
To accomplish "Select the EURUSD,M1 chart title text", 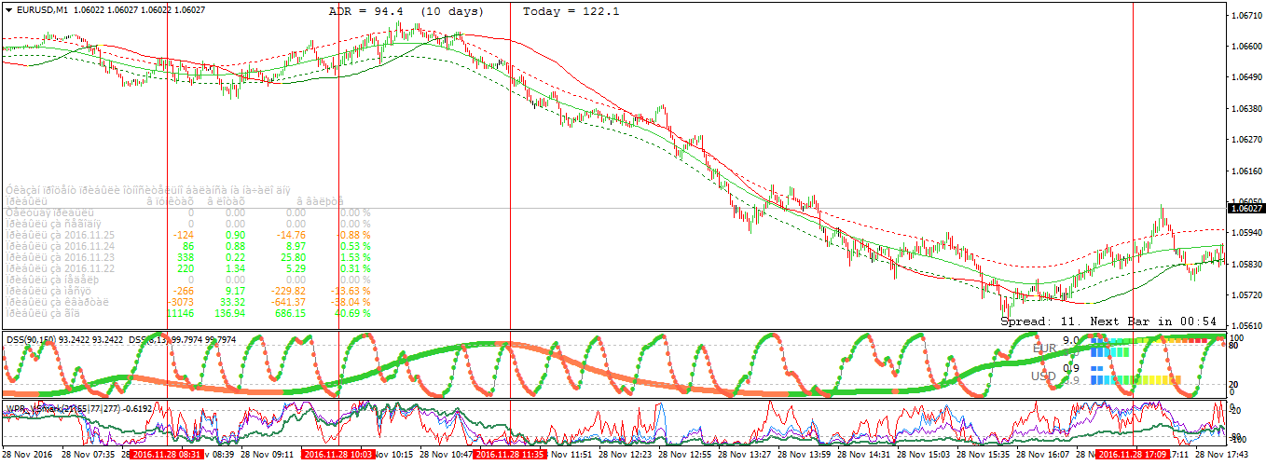I will click(x=43, y=10).
